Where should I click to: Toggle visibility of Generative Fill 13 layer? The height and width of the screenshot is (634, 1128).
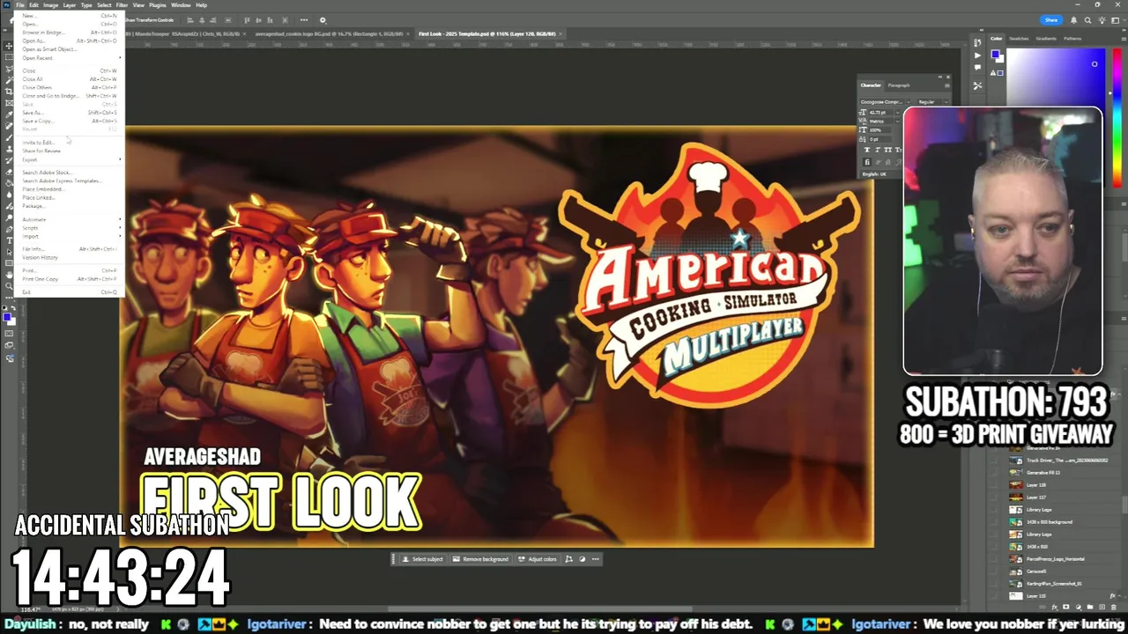pos(993,473)
